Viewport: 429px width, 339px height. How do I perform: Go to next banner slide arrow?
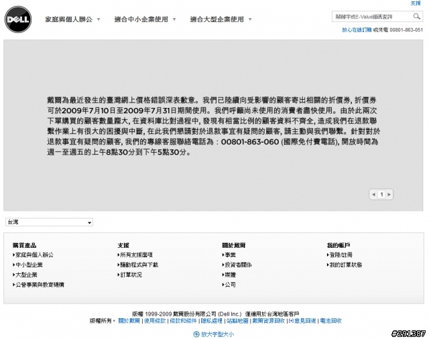tap(389, 194)
